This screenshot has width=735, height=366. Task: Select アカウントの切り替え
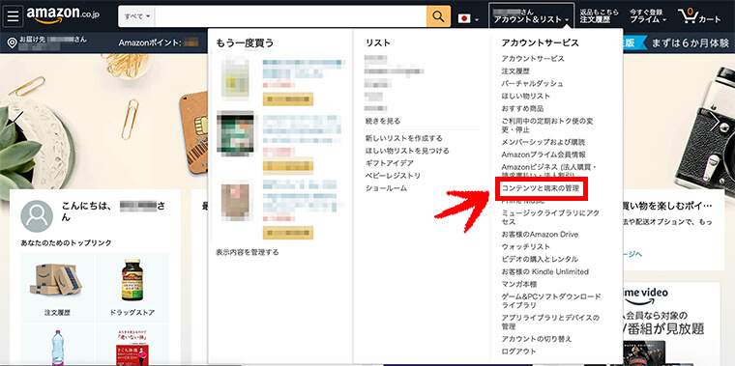tap(536, 339)
